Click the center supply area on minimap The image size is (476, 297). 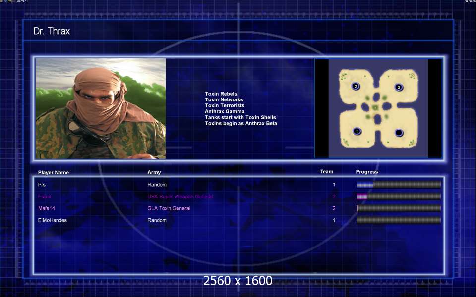click(375, 108)
